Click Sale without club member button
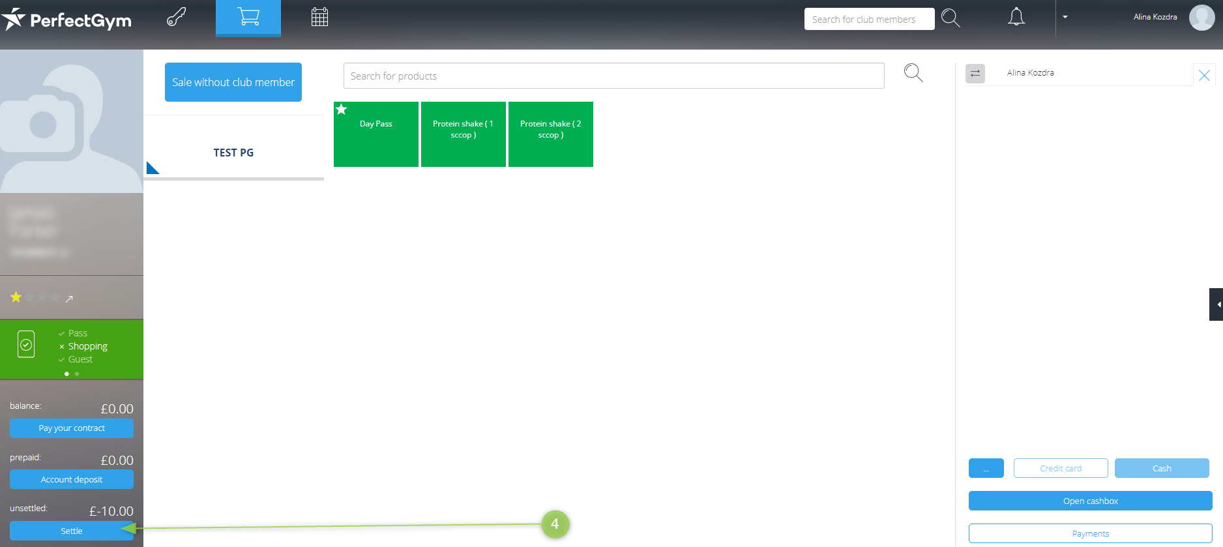This screenshot has width=1223, height=547. (x=233, y=82)
